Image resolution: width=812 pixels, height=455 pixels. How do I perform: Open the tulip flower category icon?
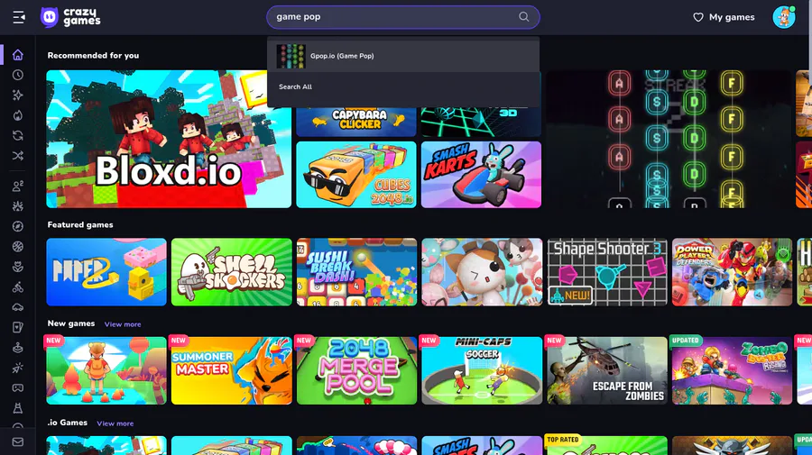click(x=18, y=267)
